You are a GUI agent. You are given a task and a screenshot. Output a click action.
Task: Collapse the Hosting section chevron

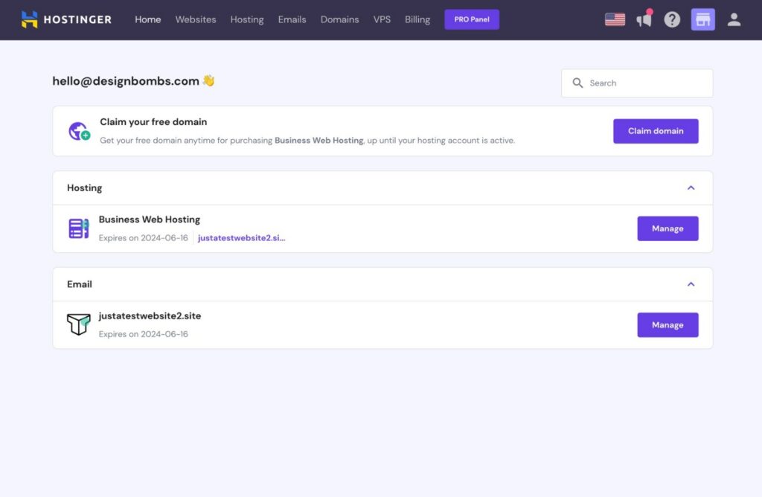(x=691, y=188)
